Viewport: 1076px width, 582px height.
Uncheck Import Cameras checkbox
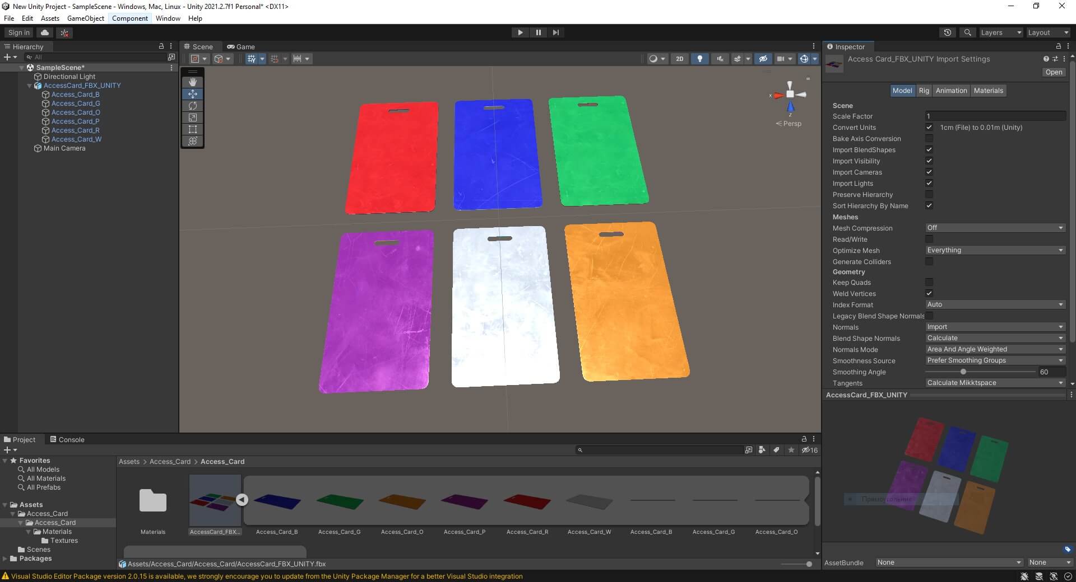[x=929, y=172]
